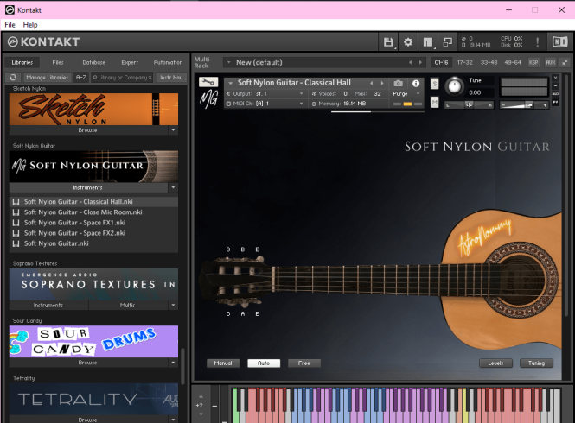
Task: Open instrument edit mode with the wrench icon
Action: click(208, 82)
